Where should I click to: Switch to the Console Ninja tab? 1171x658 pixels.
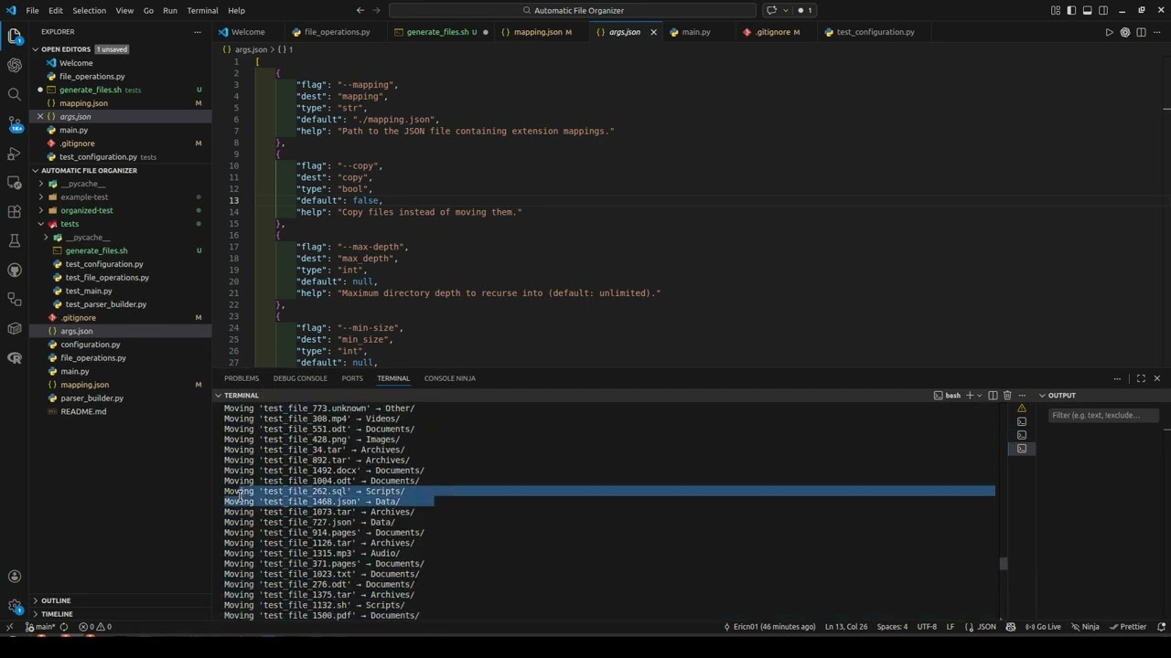tap(449, 378)
